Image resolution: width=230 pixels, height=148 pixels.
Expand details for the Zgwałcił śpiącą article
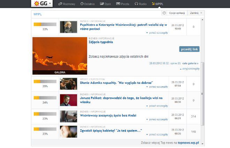[x=157, y=134]
